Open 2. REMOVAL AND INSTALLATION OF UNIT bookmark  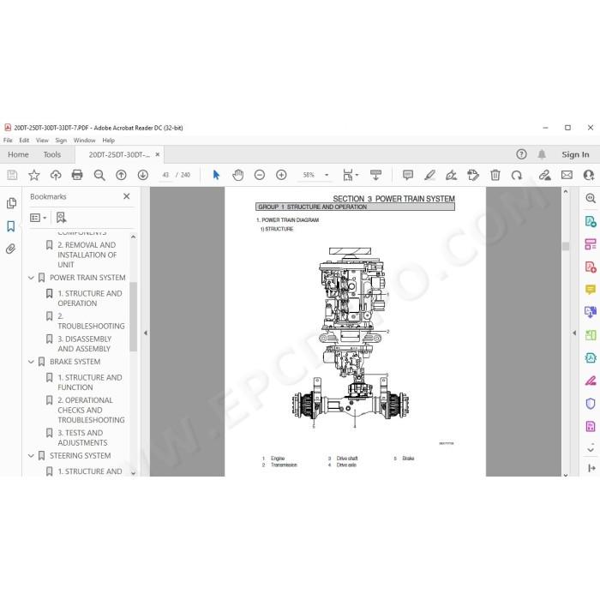point(87,255)
